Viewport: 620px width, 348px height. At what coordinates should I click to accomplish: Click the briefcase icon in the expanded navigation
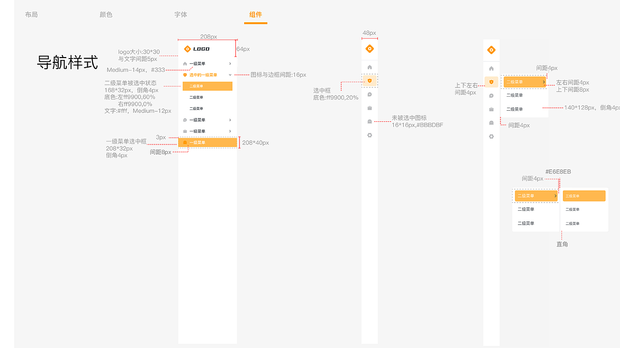185,131
